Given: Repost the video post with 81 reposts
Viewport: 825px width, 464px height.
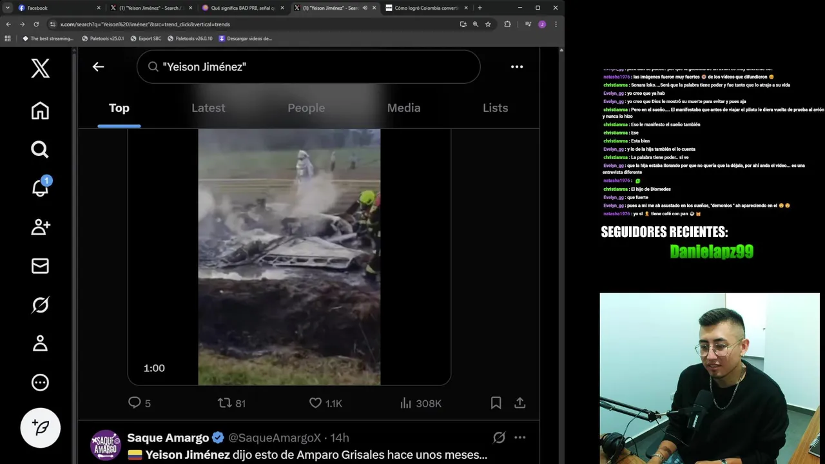Looking at the screenshot, I should click(231, 403).
